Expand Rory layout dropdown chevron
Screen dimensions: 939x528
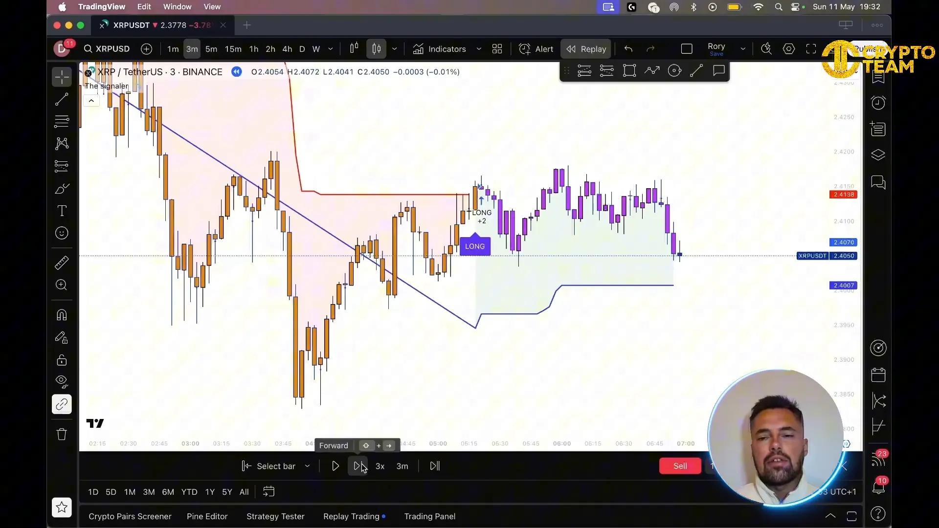pyautogui.click(x=743, y=49)
